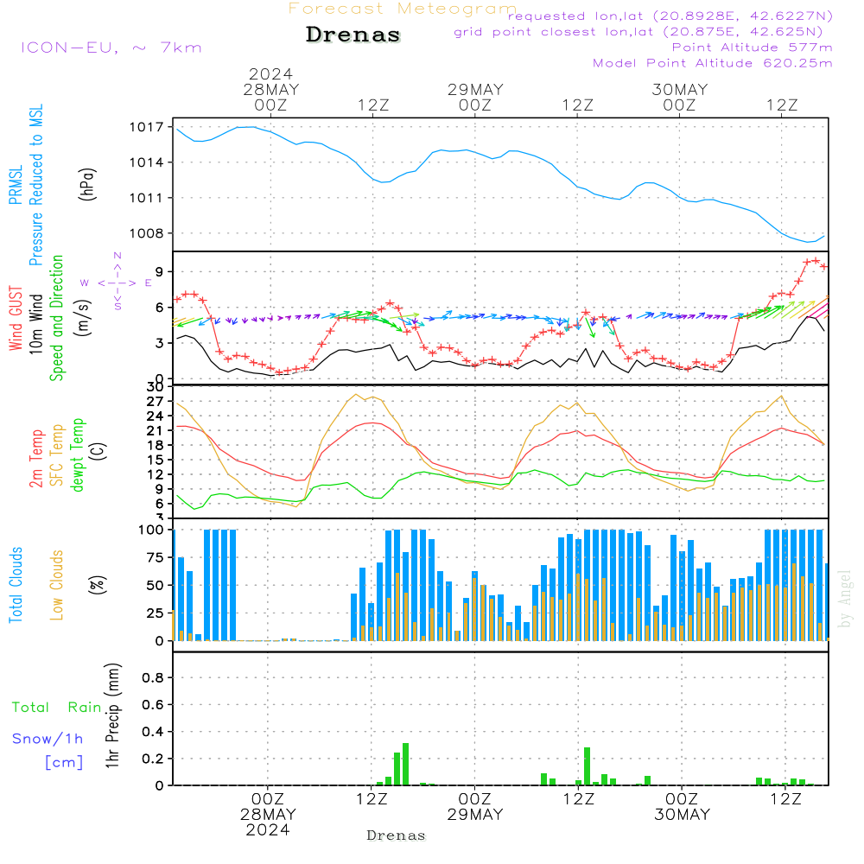The image size is (864, 864).
Task: Select the "1hr Precip (mm)" axis label
Action: (x=112, y=715)
